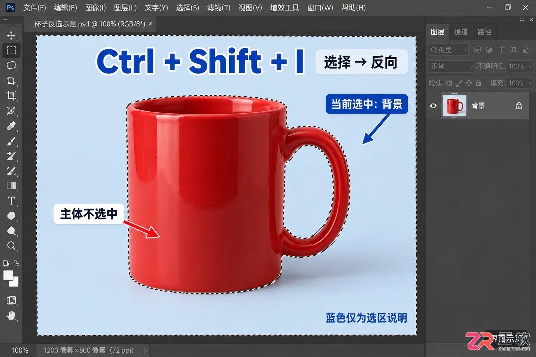Open the 文件(F) menu

35,8
